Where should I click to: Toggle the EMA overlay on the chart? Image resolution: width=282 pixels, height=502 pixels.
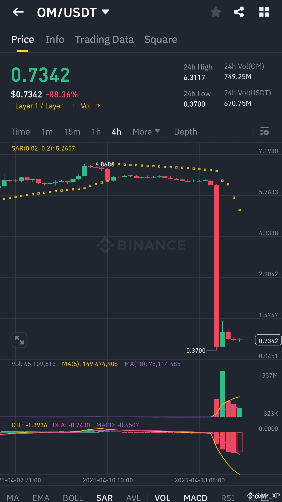click(x=41, y=497)
